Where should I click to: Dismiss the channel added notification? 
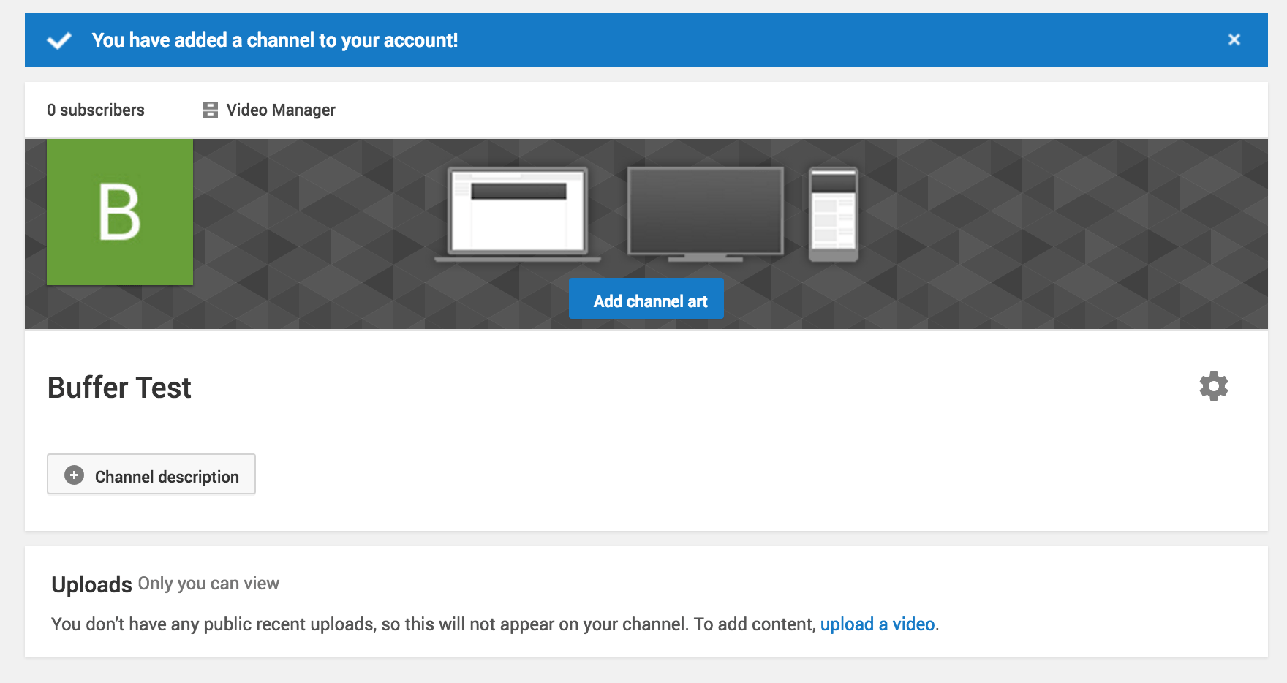point(1234,40)
